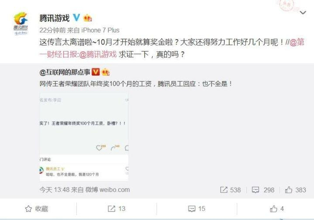This screenshot has width=314, height=220.
Task: Like this post using thumbs-up showing 4
Action: click(277, 209)
